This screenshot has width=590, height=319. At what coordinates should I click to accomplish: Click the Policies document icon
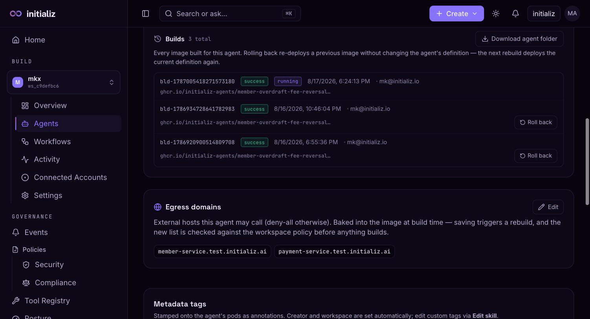tap(15, 250)
